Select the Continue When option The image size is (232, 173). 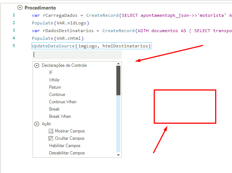63,102
